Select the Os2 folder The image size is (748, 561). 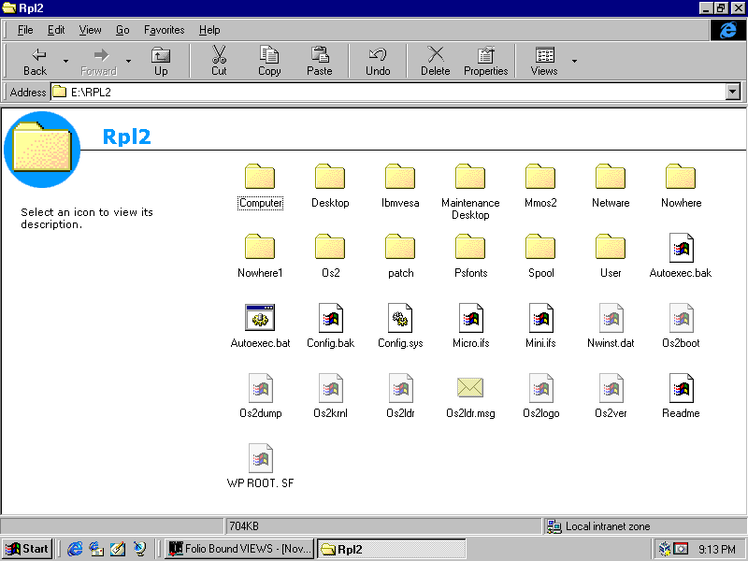coord(330,256)
